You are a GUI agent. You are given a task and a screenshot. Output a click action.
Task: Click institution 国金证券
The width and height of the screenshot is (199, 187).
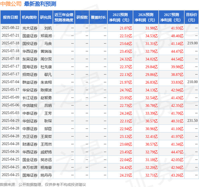(30, 160)
